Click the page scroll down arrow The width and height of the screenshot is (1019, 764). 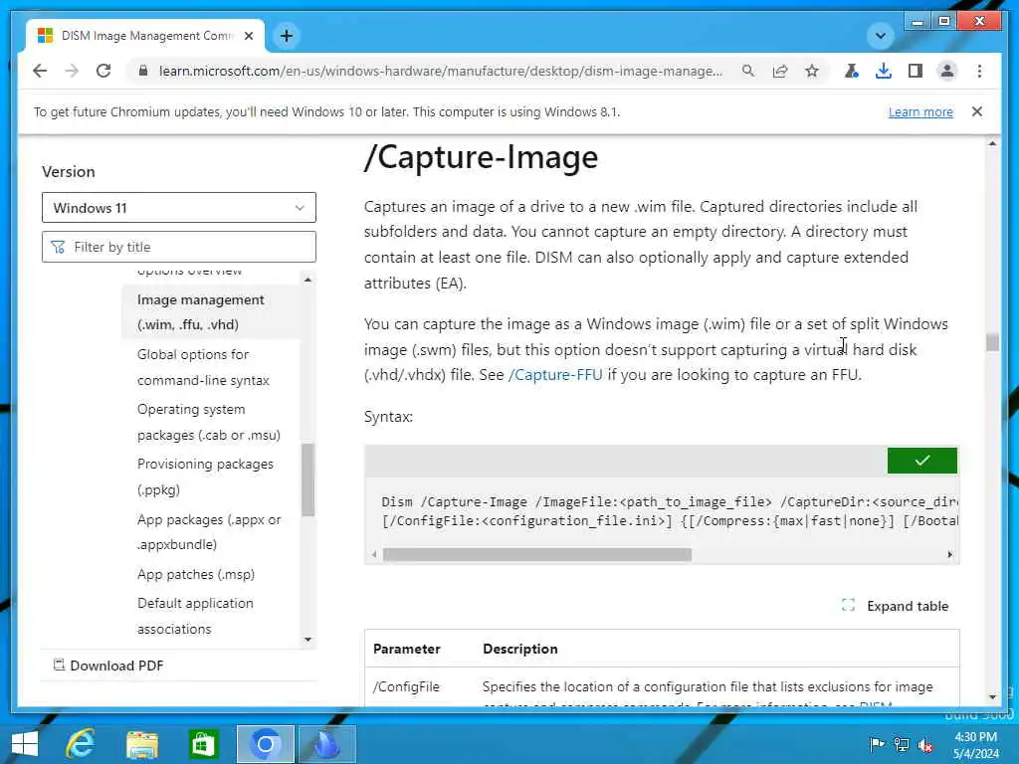pyautogui.click(x=992, y=697)
